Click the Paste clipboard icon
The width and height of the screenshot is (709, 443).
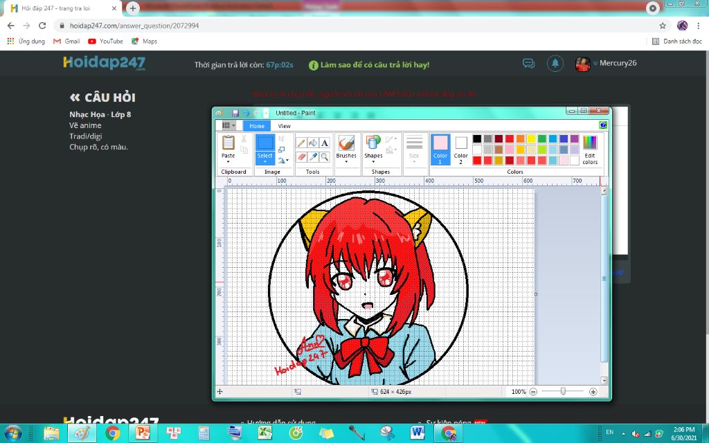click(228, 143)
